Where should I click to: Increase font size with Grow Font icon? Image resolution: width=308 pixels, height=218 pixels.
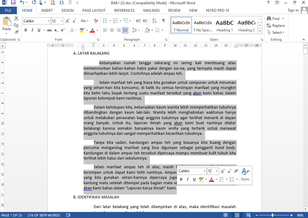coord(68,21)
